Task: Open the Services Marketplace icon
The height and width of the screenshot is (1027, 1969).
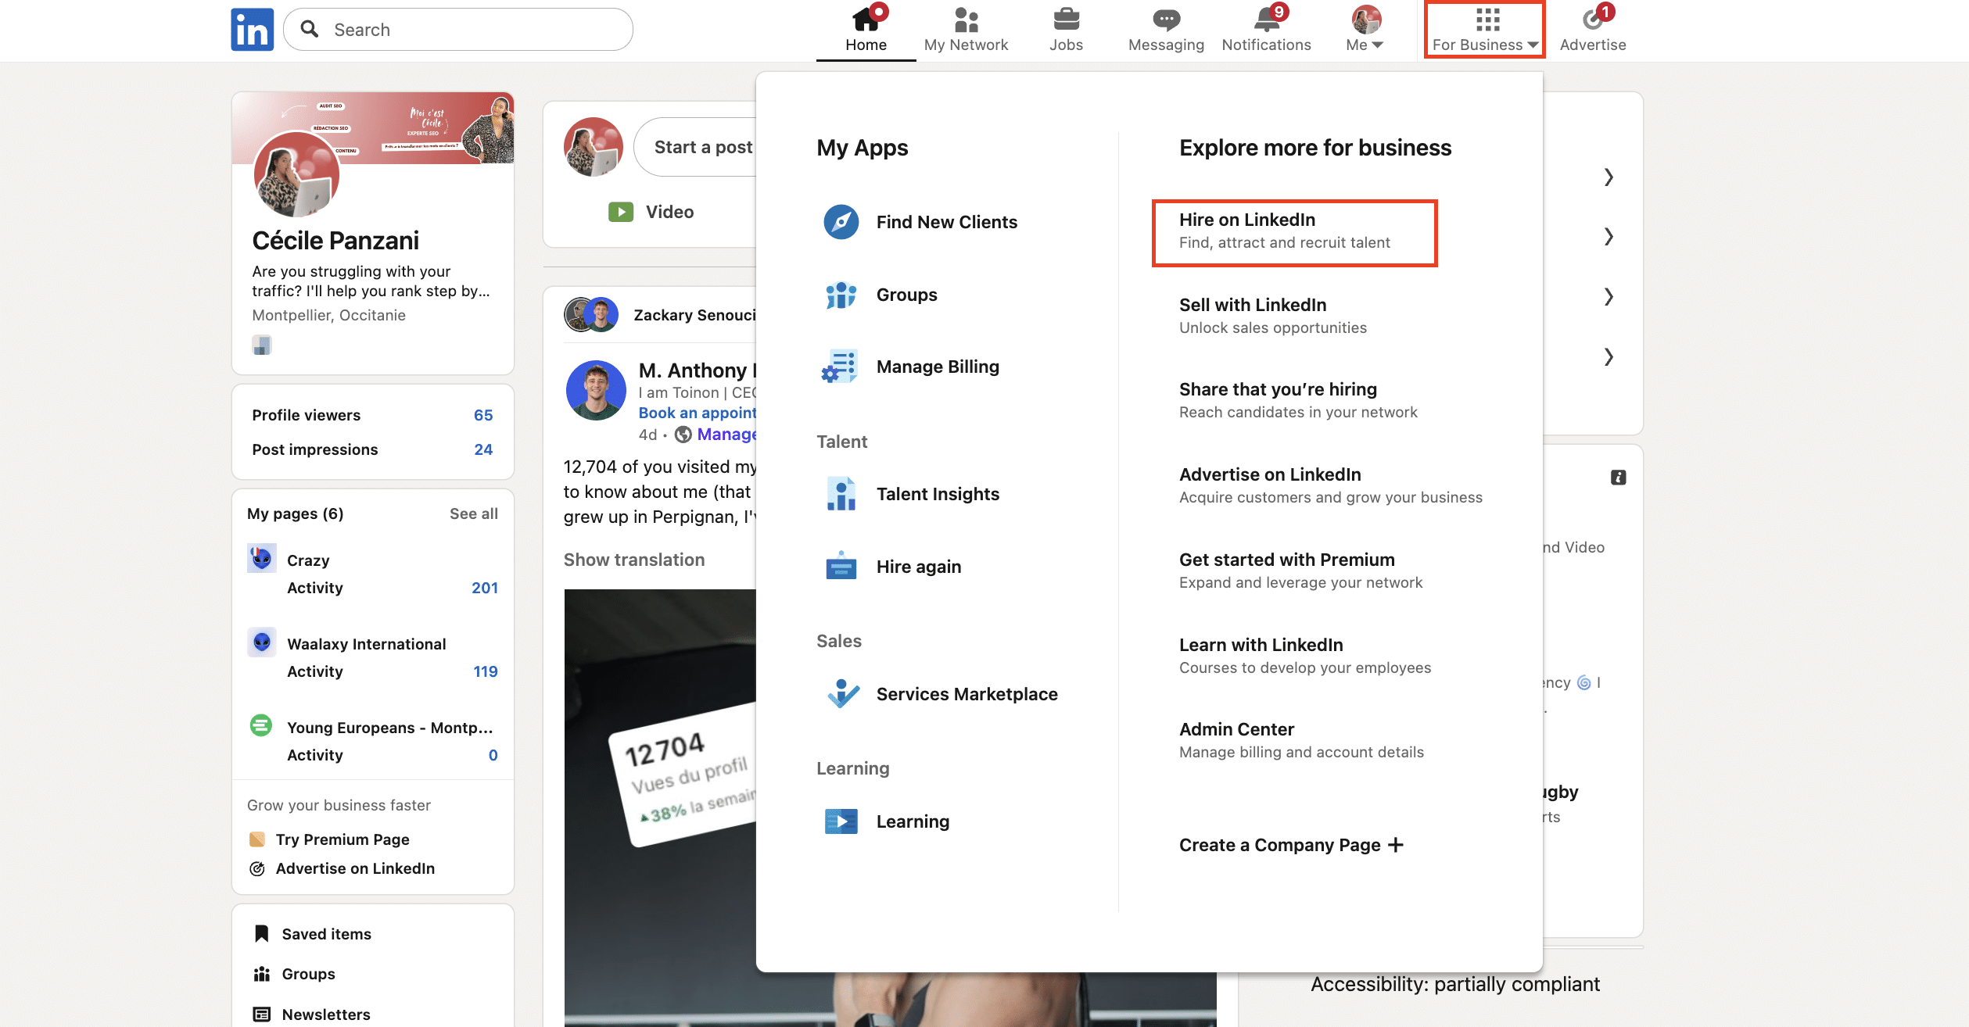Action: [842, 694]
